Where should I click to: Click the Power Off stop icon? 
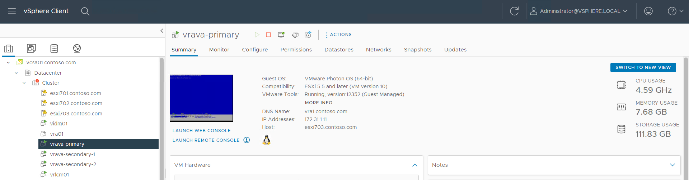tap(268, 35)
